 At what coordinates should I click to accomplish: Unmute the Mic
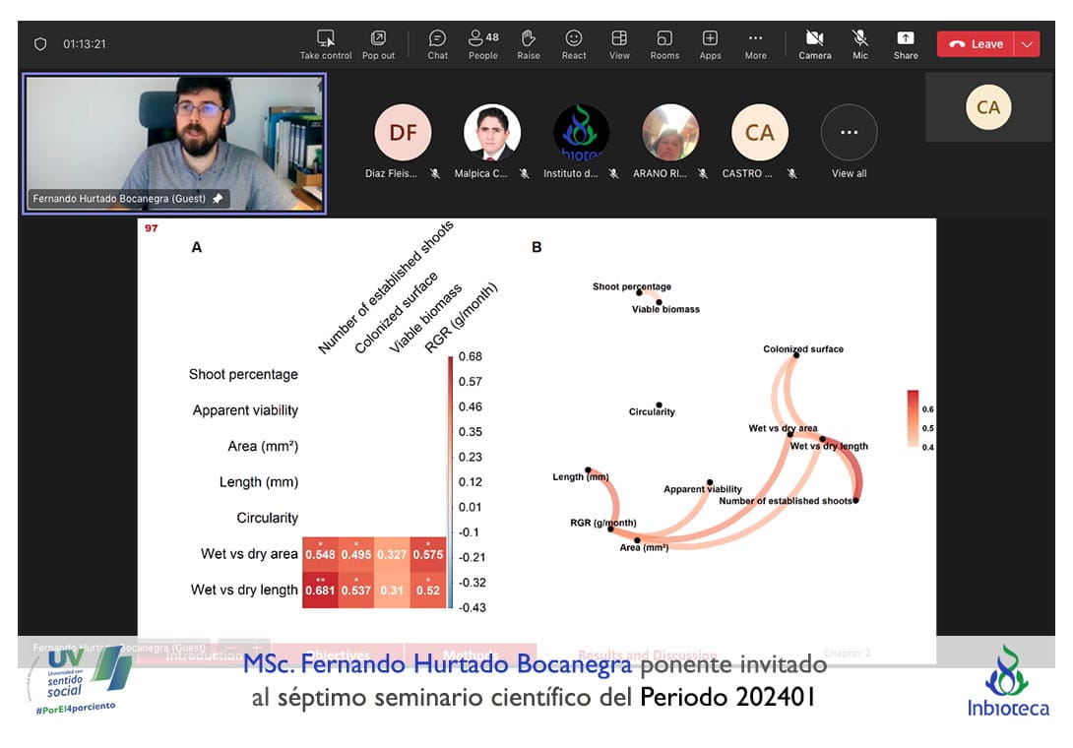[860, 43]
